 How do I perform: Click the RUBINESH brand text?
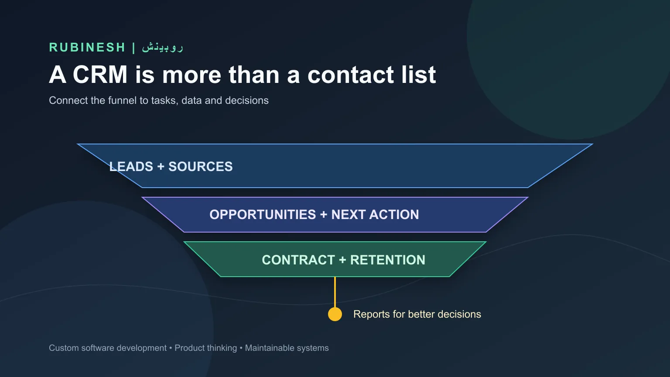coord(87,47)
